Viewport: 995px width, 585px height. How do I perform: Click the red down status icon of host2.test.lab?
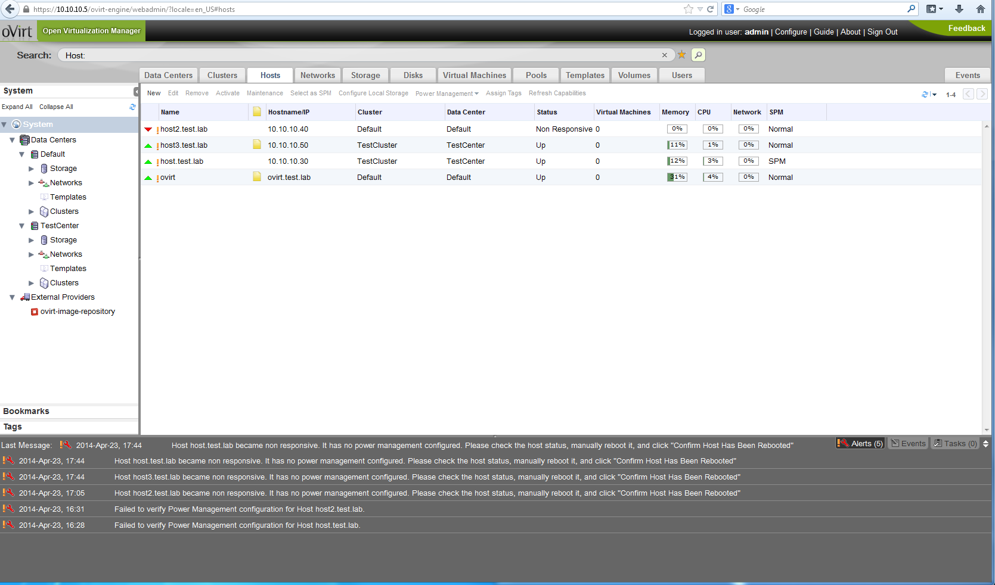click(x=148, y=129)
